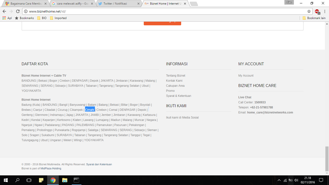Open the Windows Start menu
Image resolution: width=329 pixels, height=185 pixels.
pyautogui.click(x=6, y=180)
